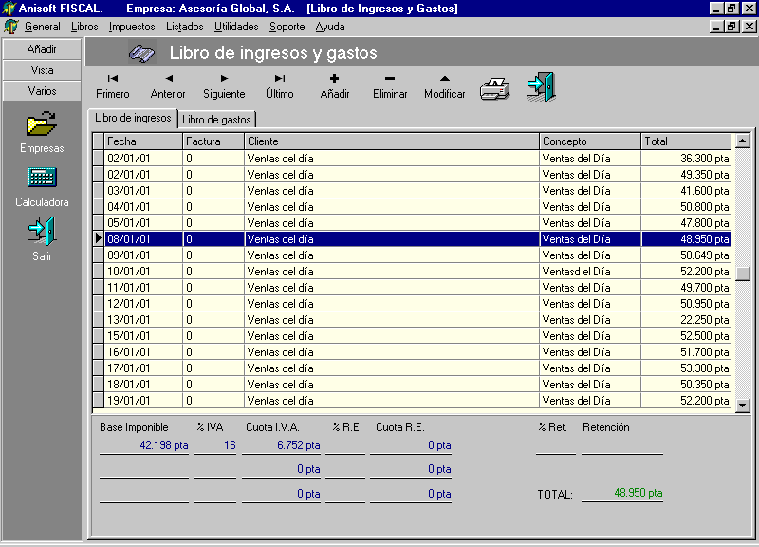Click the total 36.300 pta cell
759x547 pixels.
pos(686,159)
